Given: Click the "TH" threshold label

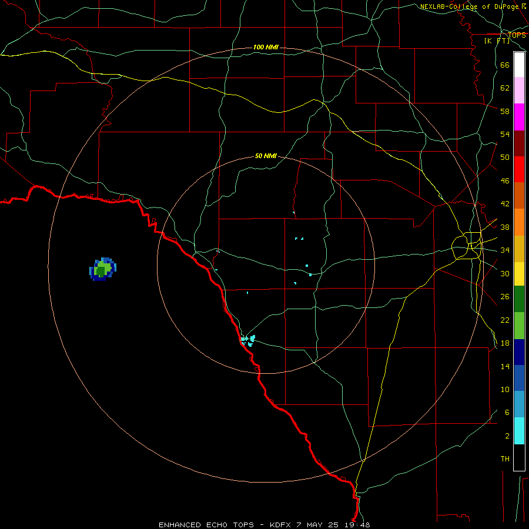Looking at the screenshot, I should pos(505,459).
